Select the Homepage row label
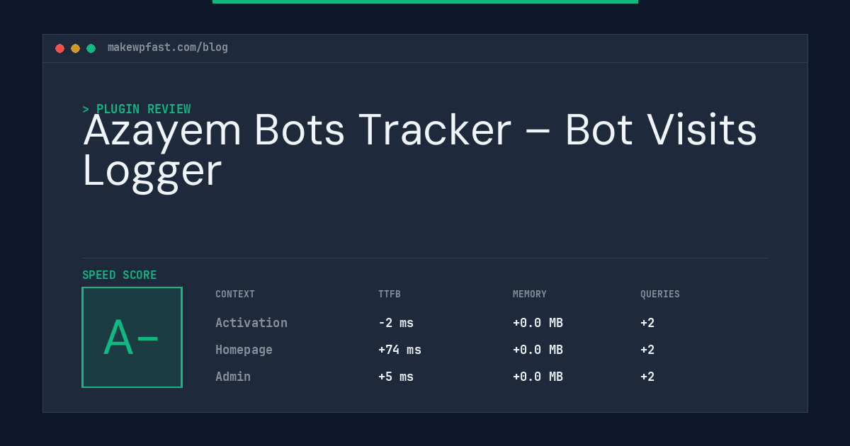850x446 pixels. (244, 350)
